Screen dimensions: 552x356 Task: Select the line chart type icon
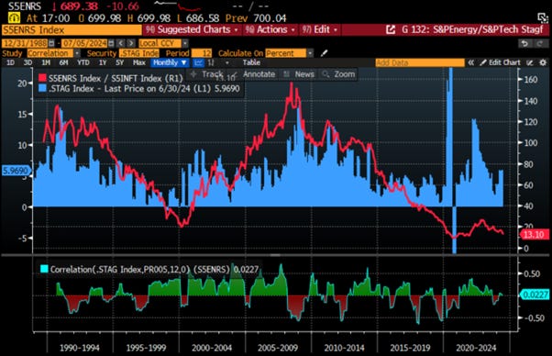(199, 62)
